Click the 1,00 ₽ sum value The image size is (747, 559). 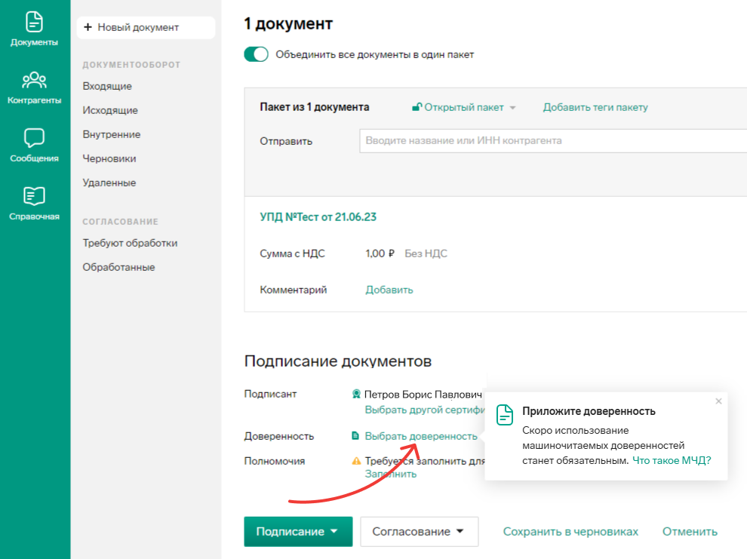click(380, 253)
